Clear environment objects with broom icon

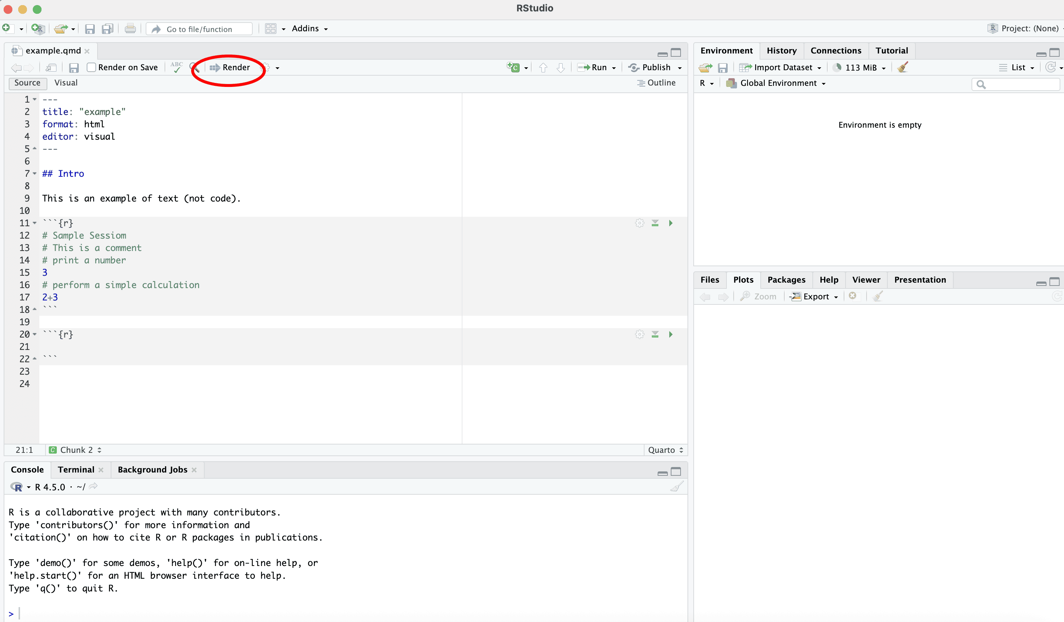tap(903, 67)
